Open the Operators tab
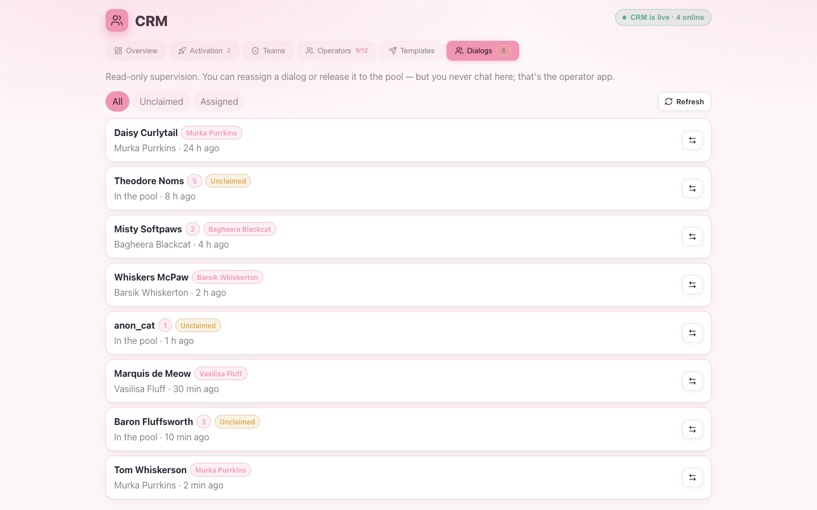 tap(336, 50)
